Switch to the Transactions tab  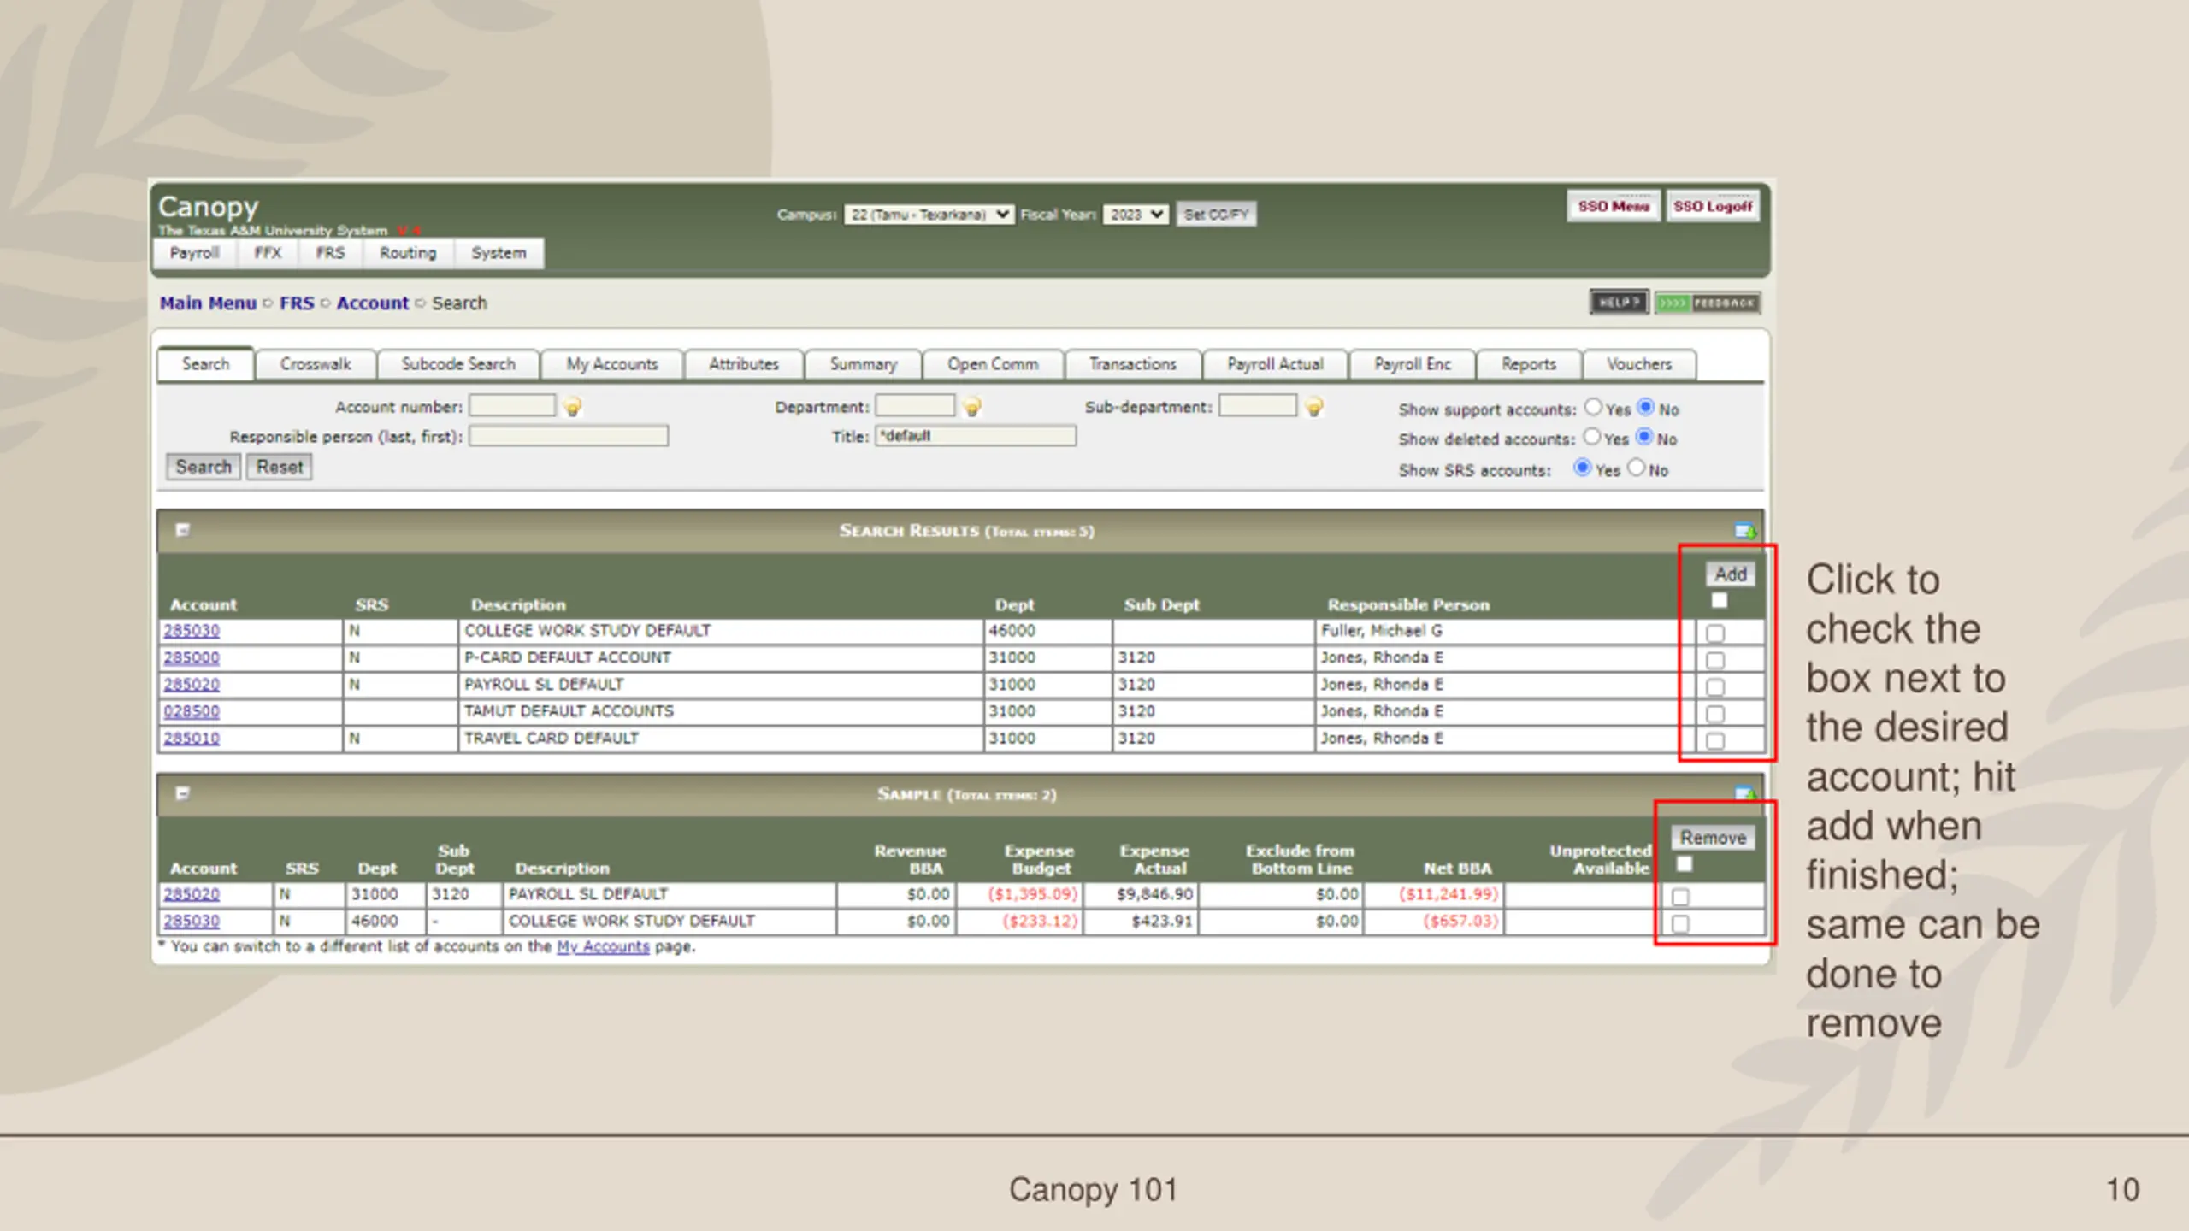pos(1133,364)
